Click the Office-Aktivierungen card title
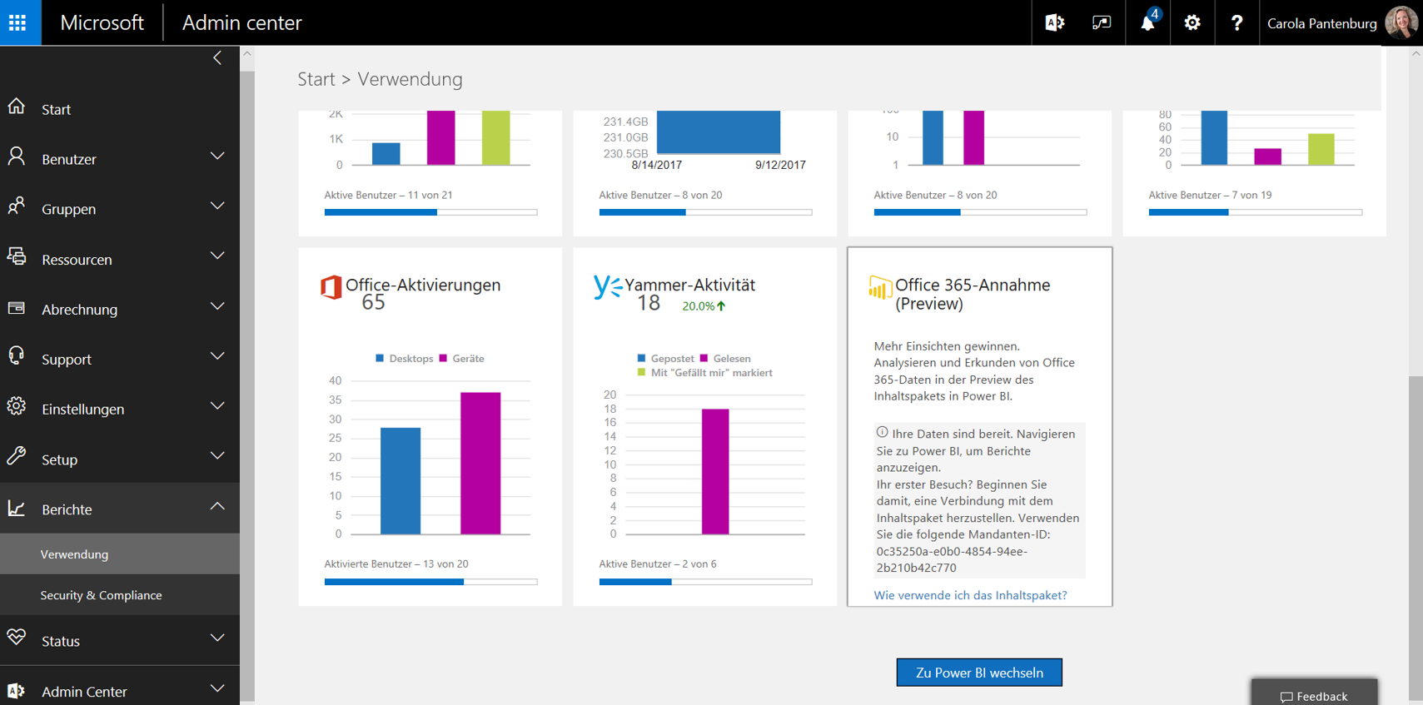The height and width of the screenshot is (705, 1423). [423, 285]
